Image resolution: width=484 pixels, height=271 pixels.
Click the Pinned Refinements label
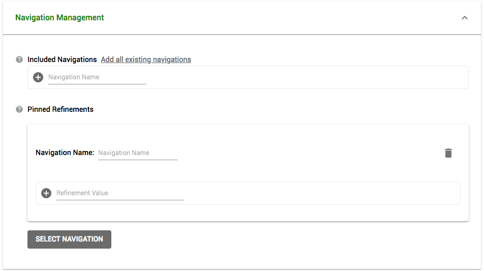pos(60,109)
